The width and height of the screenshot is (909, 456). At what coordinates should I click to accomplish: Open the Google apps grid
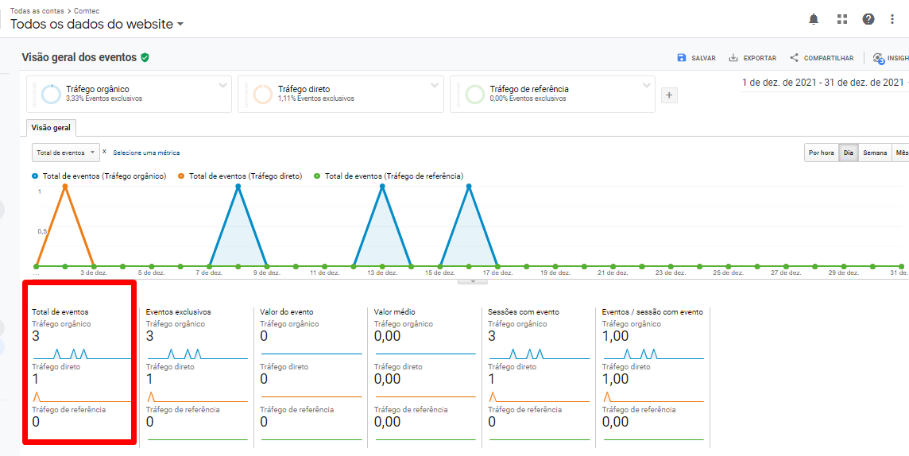(842, 19)
